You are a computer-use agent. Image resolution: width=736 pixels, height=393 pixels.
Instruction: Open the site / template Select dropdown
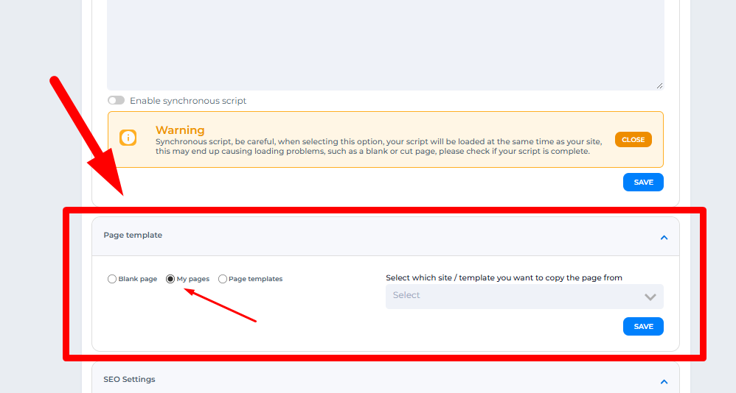coord(516,296)
